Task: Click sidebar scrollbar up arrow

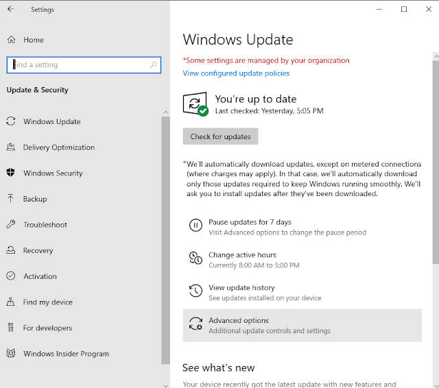Action: click(x=165, y=112)
